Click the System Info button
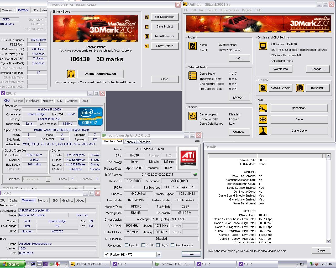 coord(280,69)
